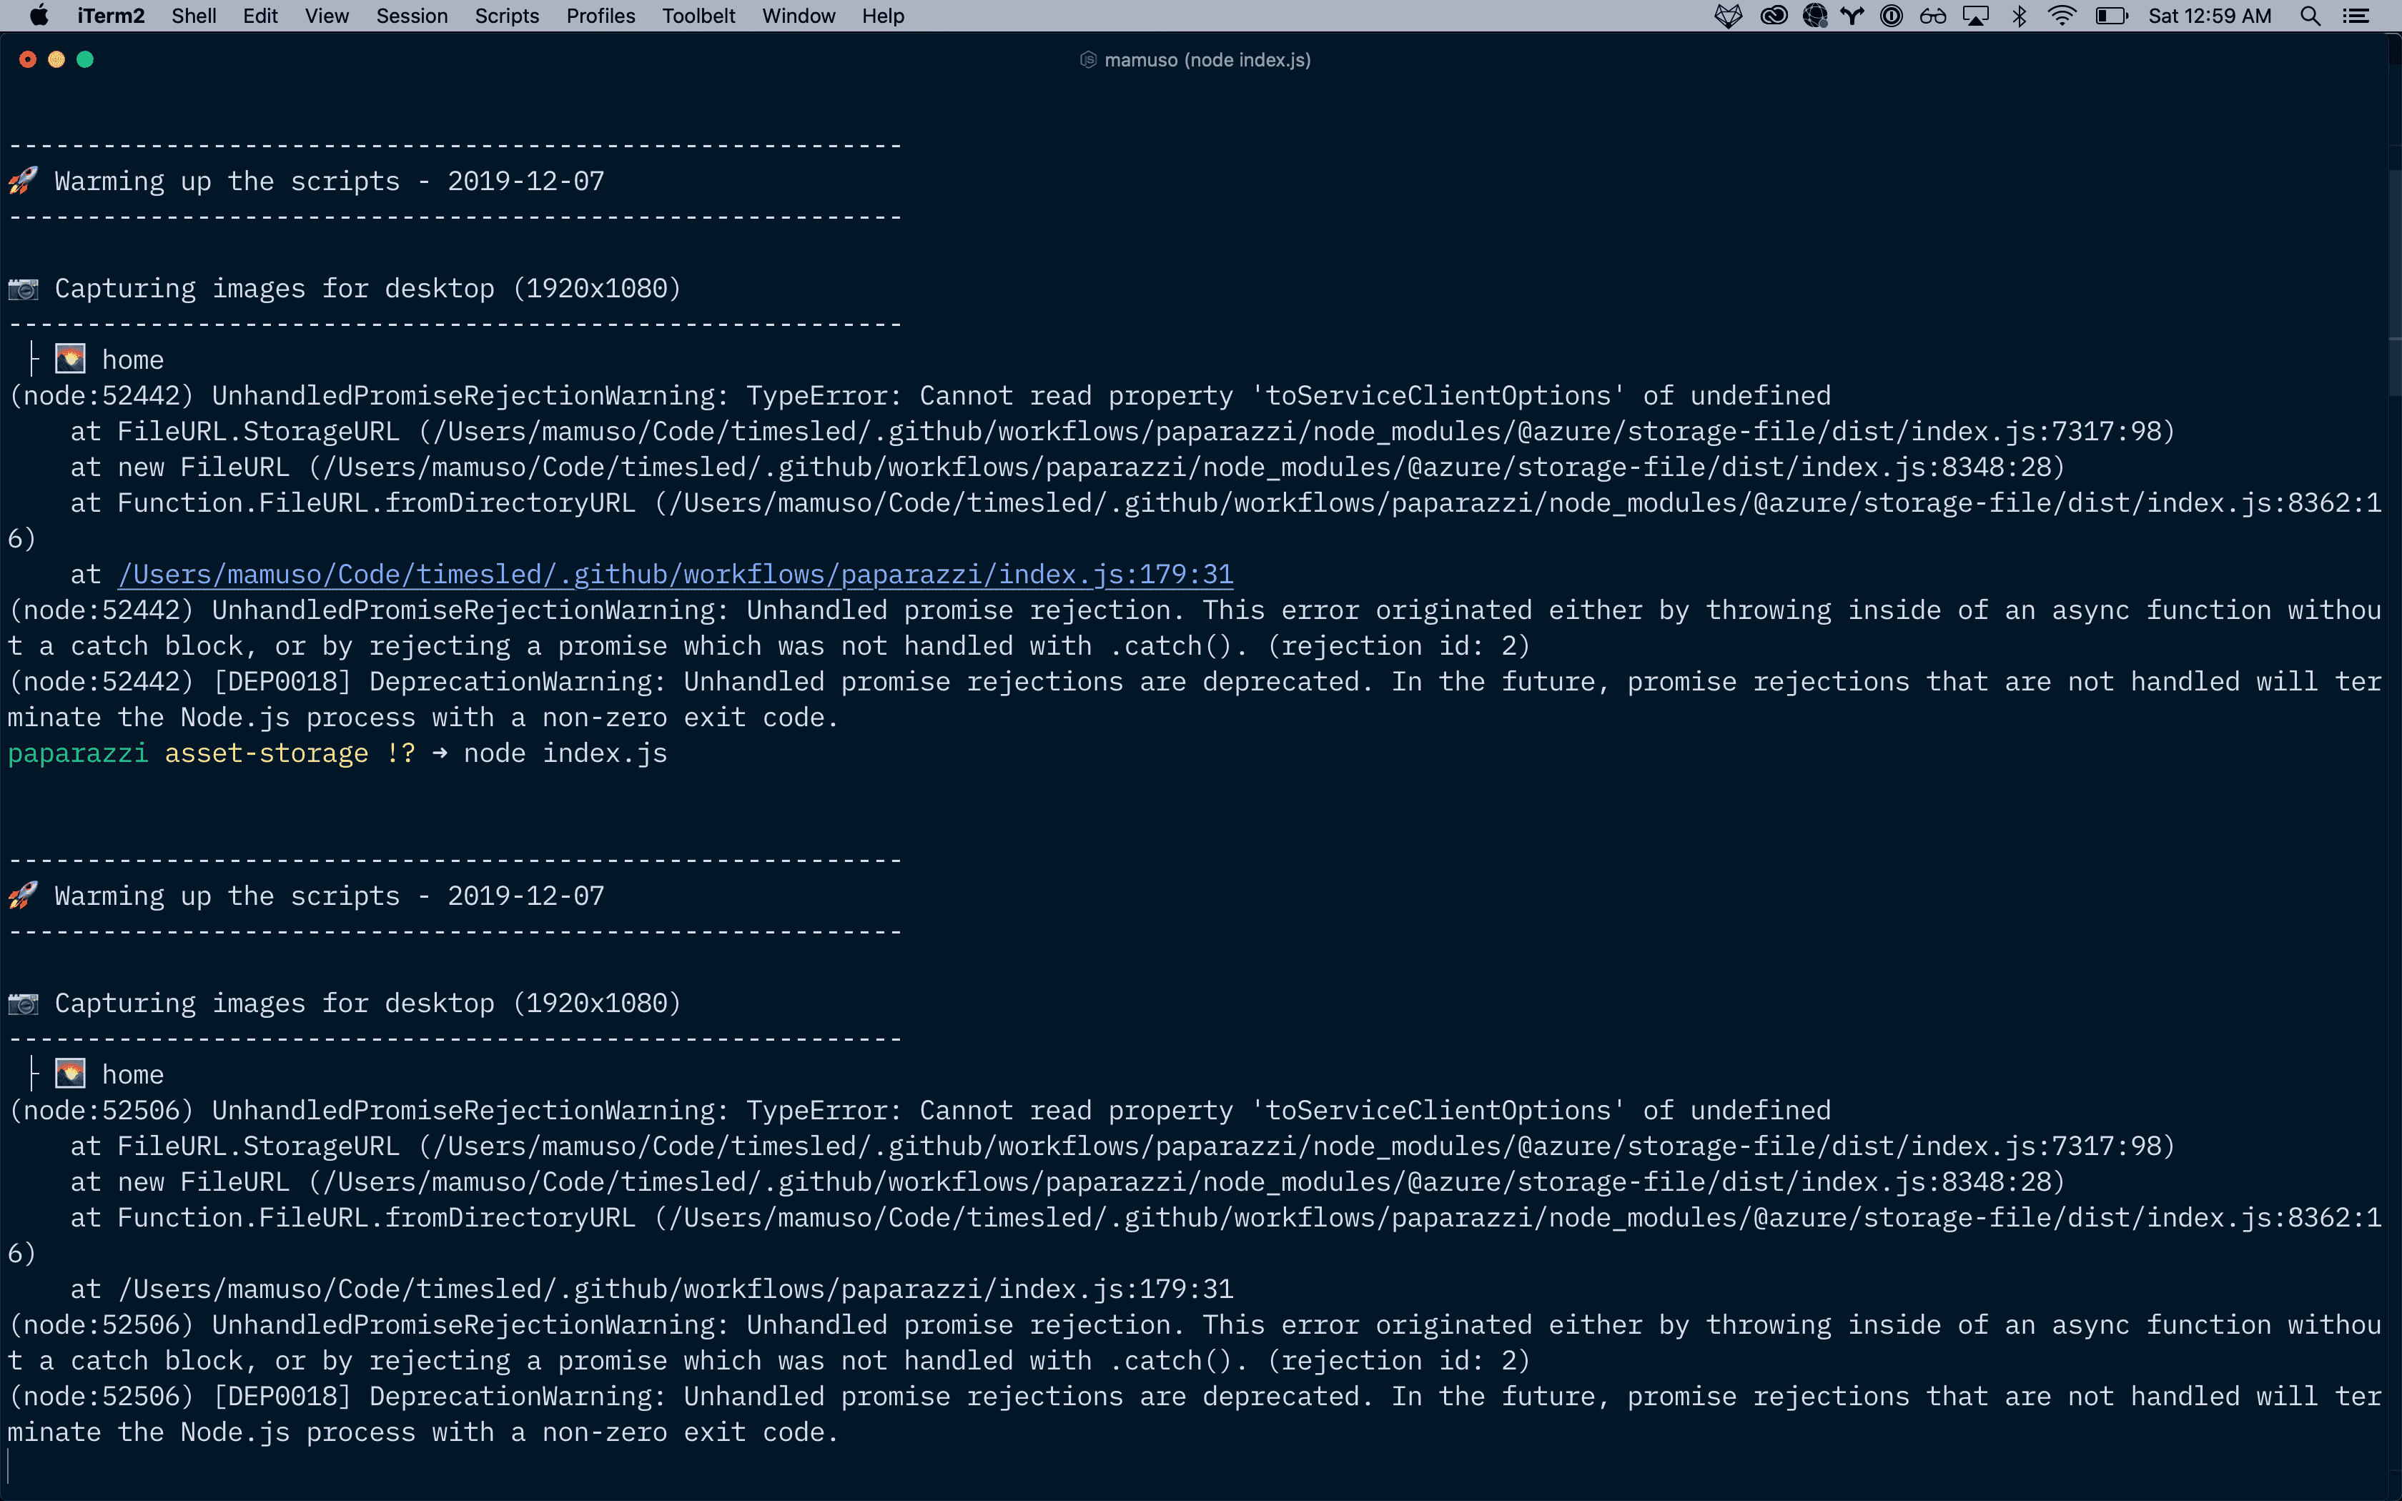Open the Shell menu
The height and width of the screenshot is (1501, 2402).
194,16
